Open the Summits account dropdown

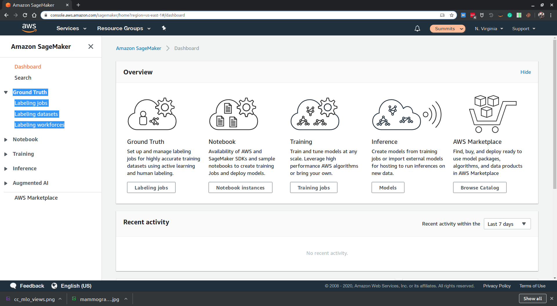pos(448,28)
